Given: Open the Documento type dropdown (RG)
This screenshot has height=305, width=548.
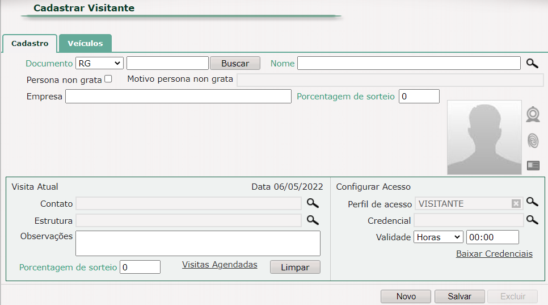Looking at the screenshot, I should (x=100, y=63).
